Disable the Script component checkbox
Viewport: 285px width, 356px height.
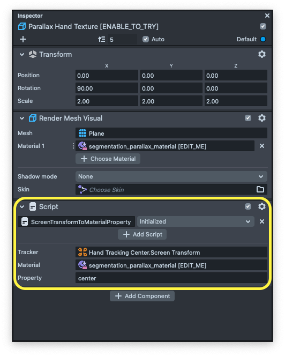pyautogui.click(x=248, y=206)
